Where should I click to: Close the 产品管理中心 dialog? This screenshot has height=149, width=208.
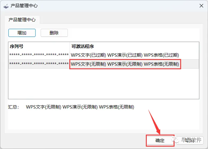(201, 6)
